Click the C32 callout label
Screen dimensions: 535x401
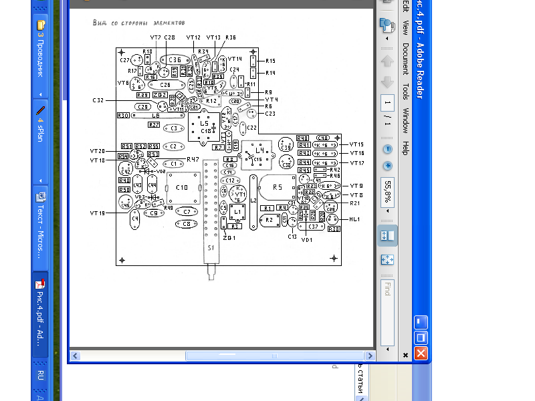coord(98,100)
